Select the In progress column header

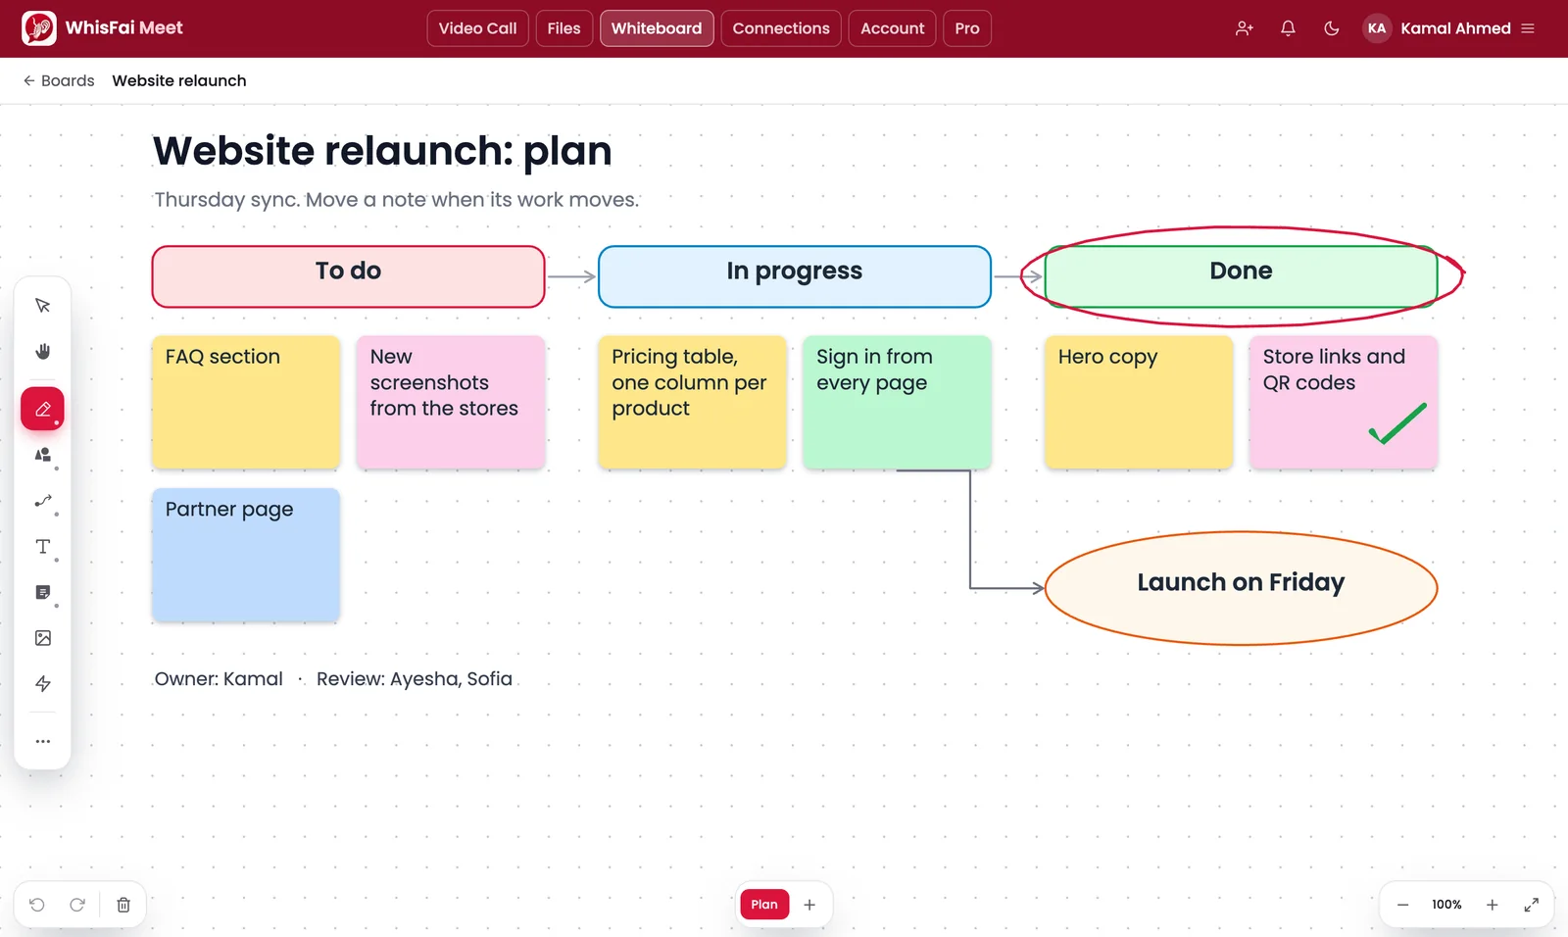pos(795,276)
